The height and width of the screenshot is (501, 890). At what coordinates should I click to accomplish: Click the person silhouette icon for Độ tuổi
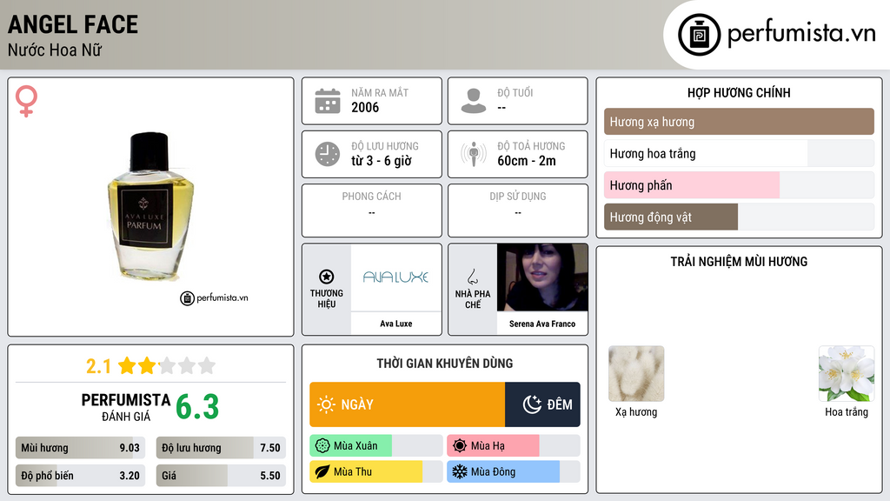point(474,101)
